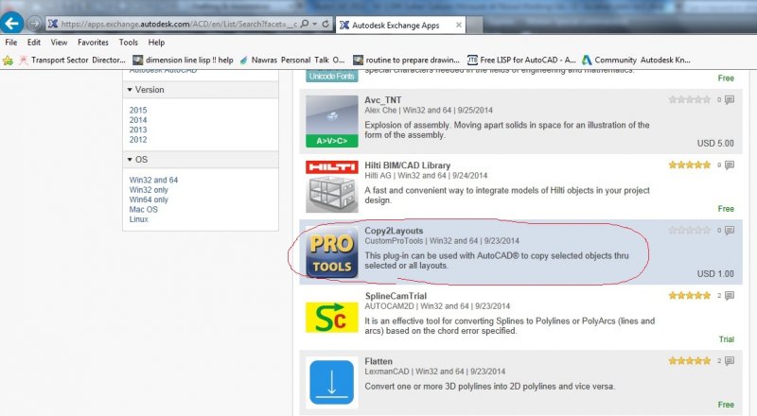Filter by version 2012
The height and width of the screenshot is (416, 757).
coord(138,140)
